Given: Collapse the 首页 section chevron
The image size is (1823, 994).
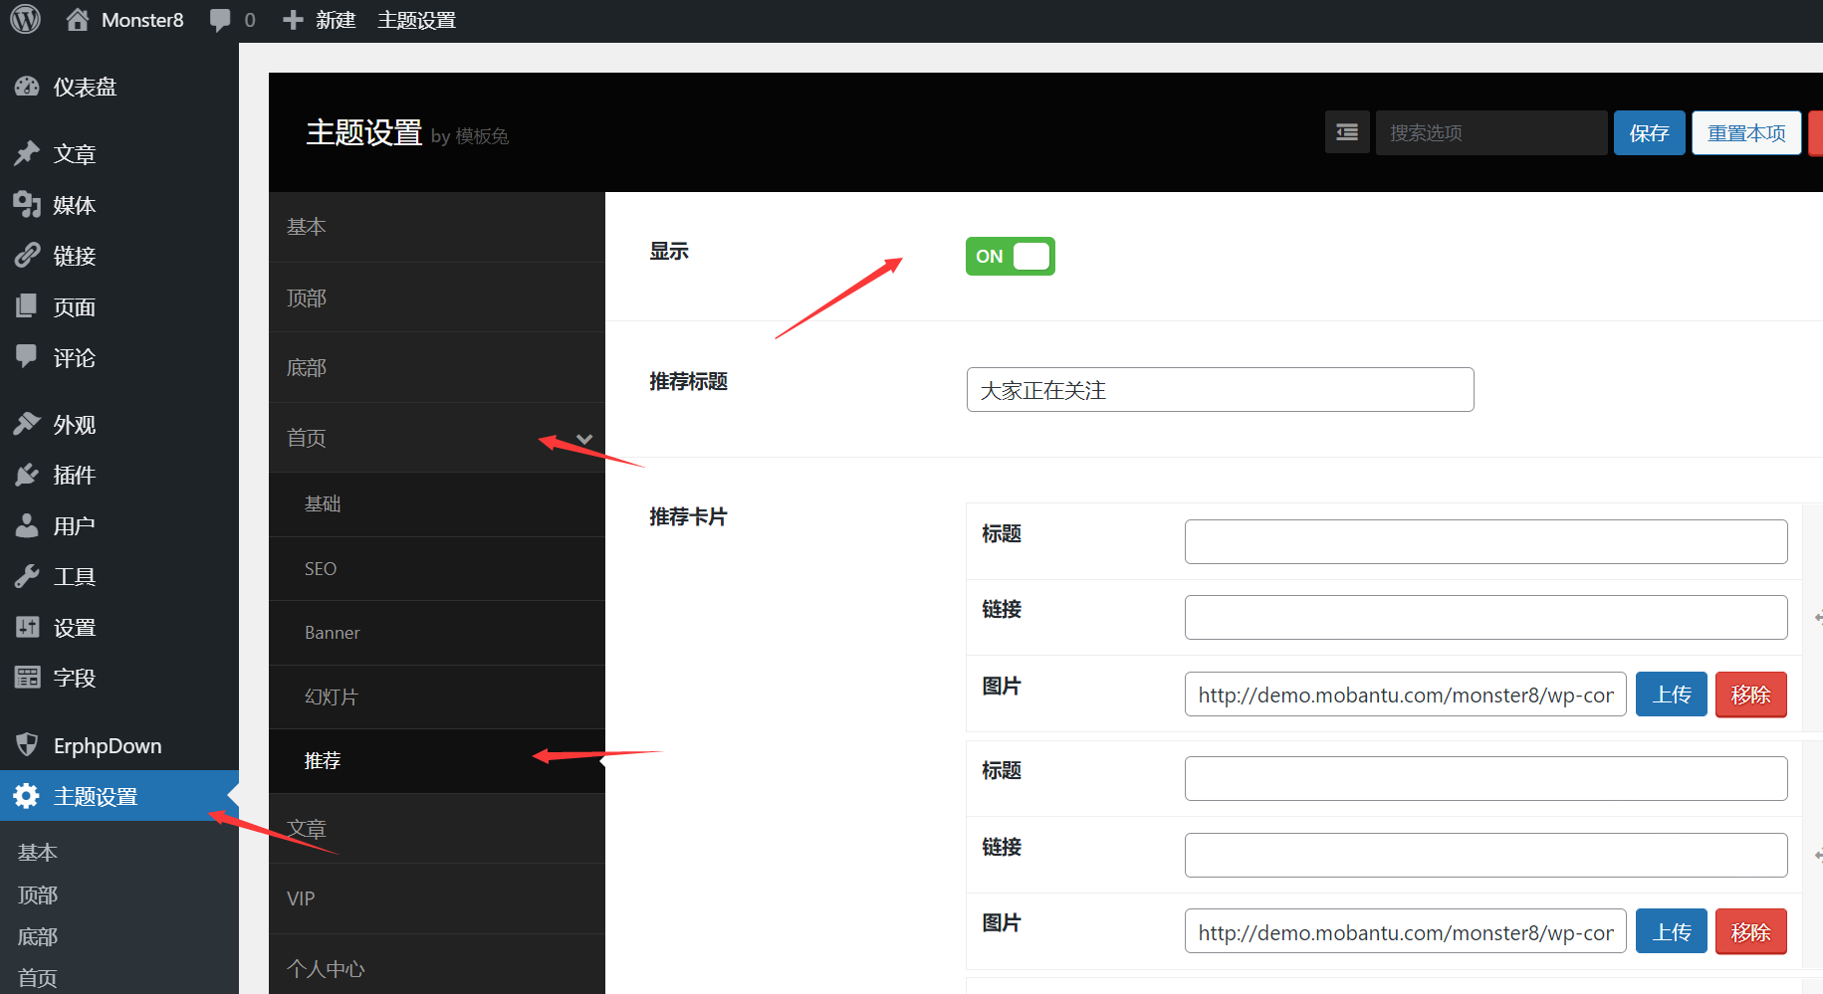Looking at the screenshot, I should 584,439.
